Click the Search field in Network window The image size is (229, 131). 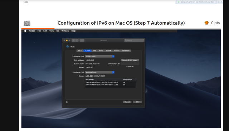pos(134,40)
